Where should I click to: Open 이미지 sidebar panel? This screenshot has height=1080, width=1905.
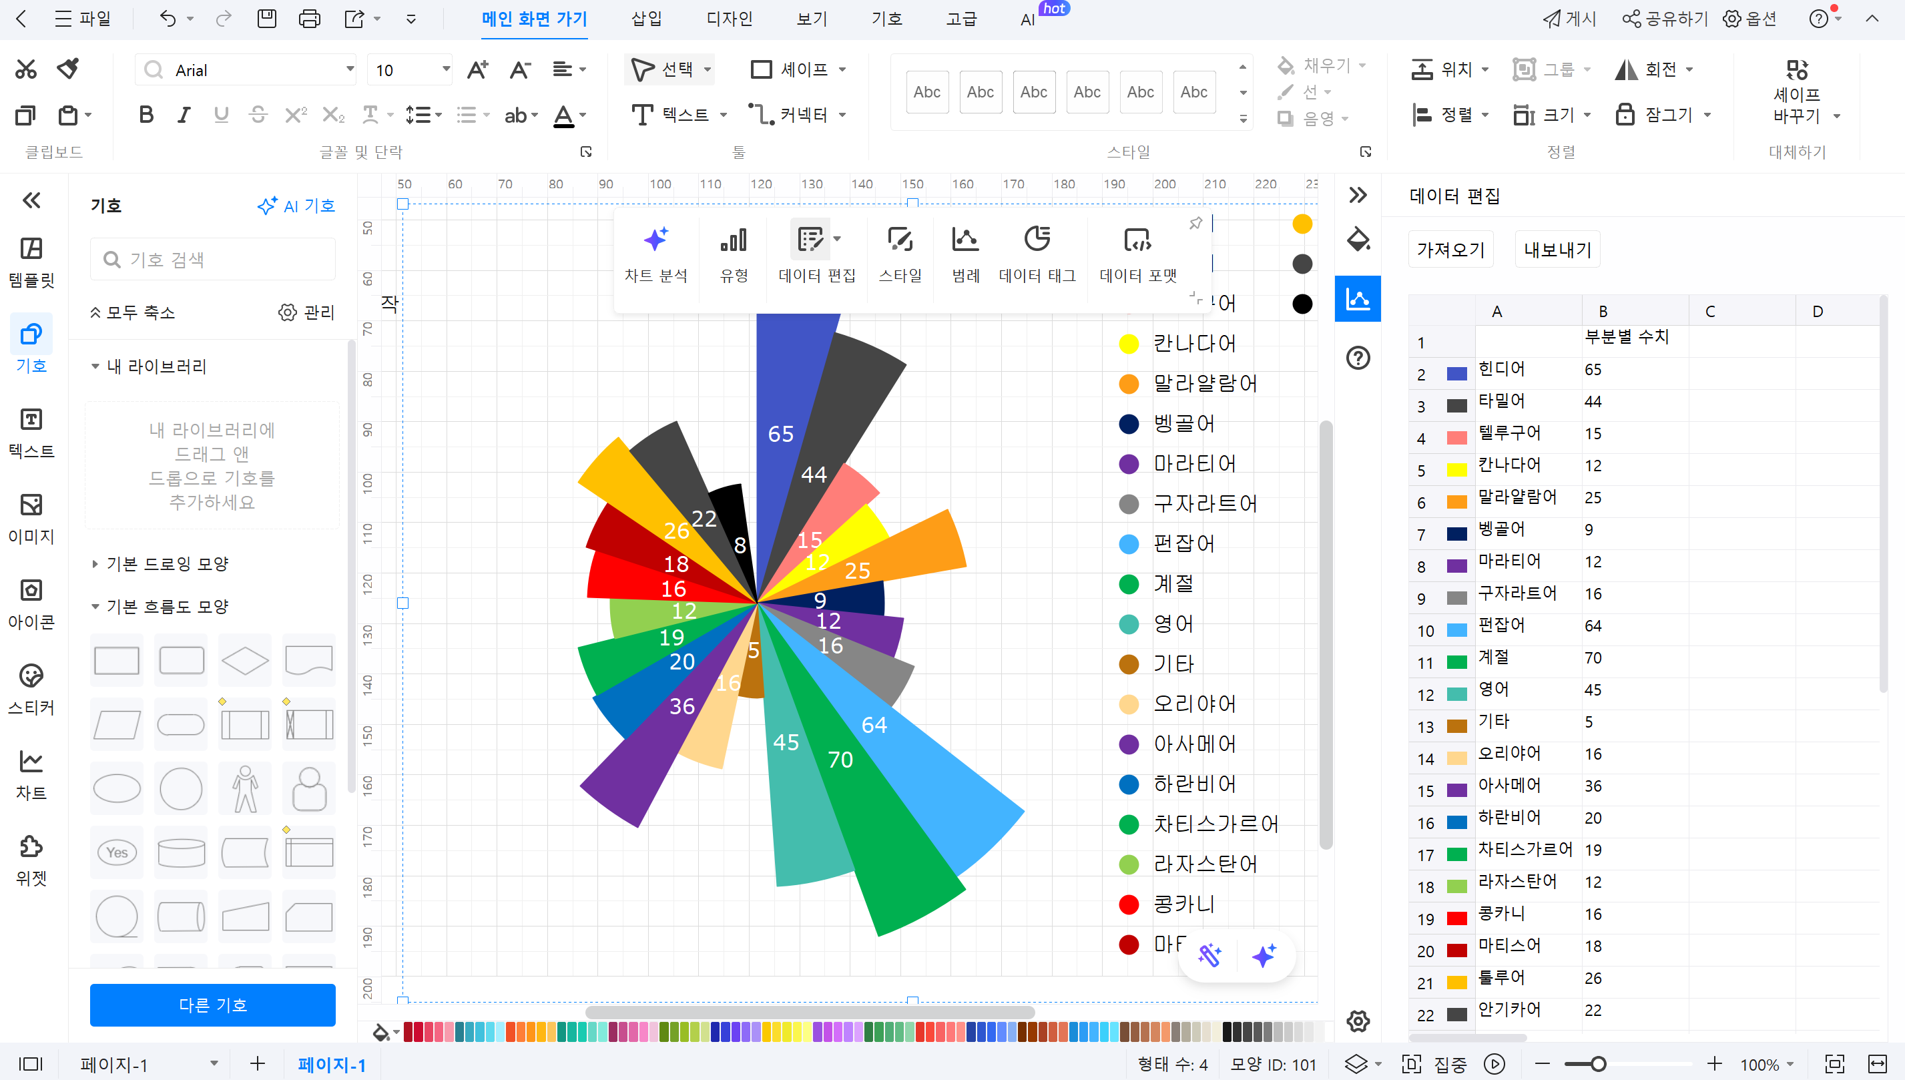point(31,519)
